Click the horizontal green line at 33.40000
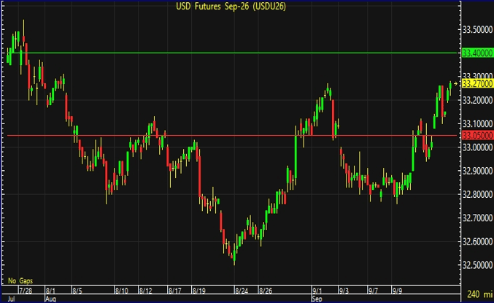Screen dimensions: 494x303 click(231, 53)
